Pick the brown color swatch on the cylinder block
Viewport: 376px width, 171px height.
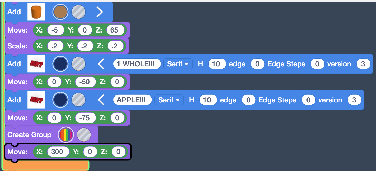tap(61, 12)
